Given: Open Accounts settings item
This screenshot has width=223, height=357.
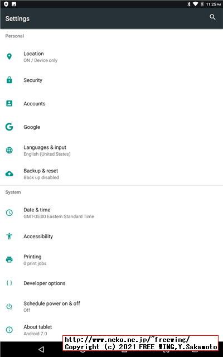Looking at the screenshot, I should pyautogui.click(x=111, y=103).
